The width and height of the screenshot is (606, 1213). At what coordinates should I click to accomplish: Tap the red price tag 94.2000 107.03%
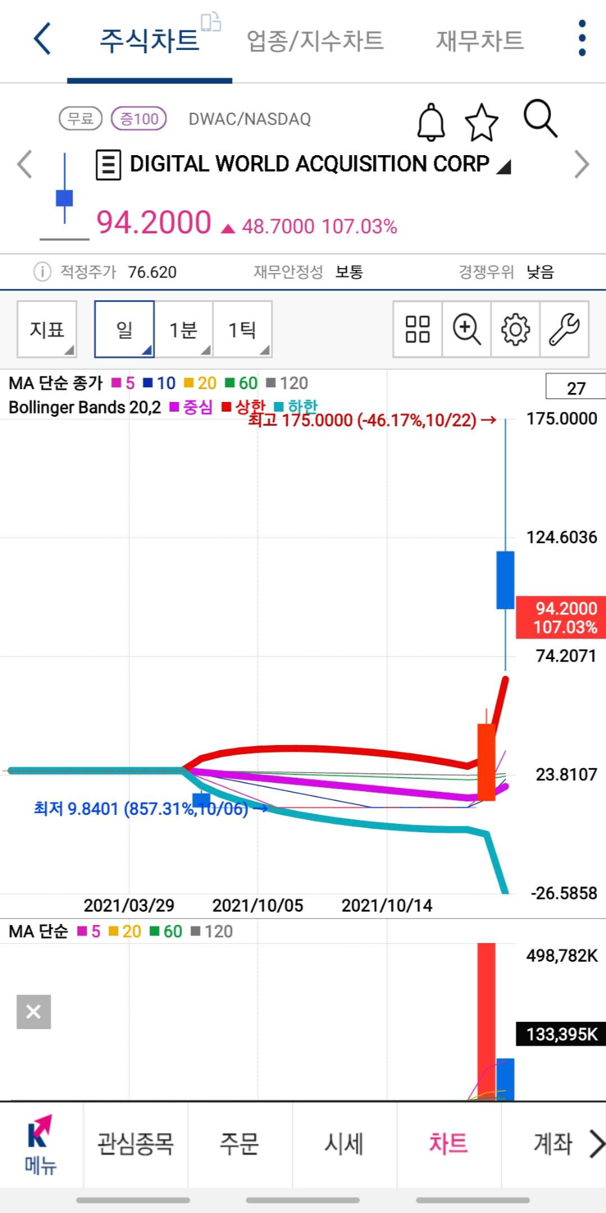point(561,617)
